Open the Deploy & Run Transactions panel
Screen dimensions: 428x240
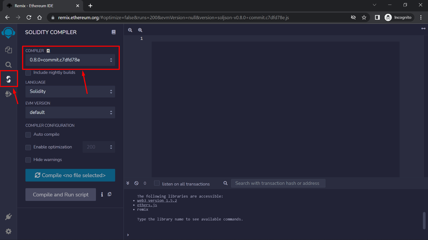click(x=8, y=94)
